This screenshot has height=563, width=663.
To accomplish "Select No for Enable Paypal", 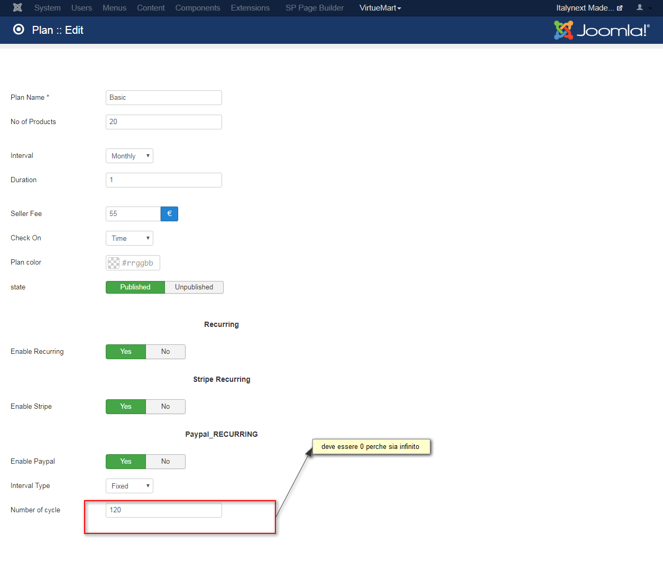I will click(165, 462).
